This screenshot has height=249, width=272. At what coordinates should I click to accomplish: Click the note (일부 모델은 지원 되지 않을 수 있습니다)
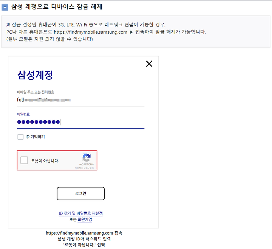(x=49, y=39)
